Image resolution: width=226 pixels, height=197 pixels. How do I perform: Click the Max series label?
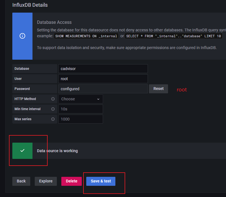pos(23,119)
